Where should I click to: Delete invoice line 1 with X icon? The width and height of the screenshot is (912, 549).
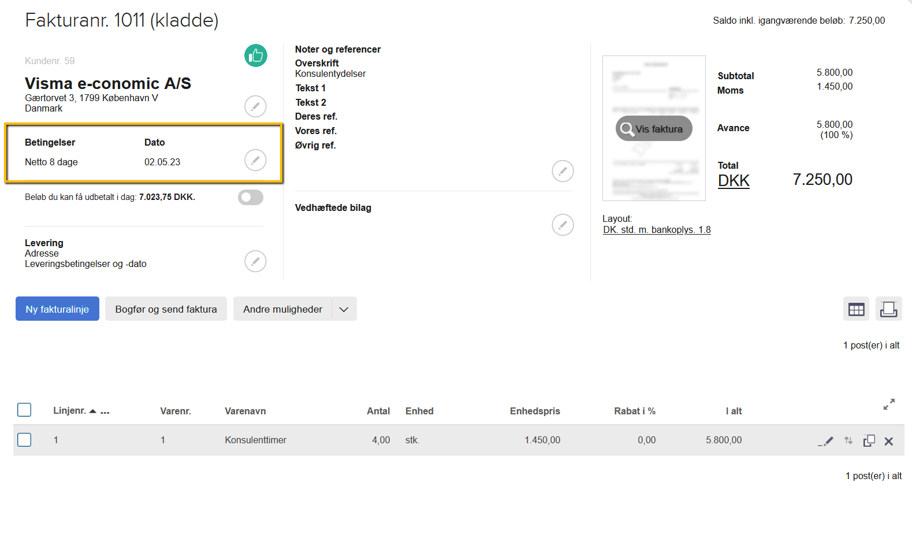(888, 442)
